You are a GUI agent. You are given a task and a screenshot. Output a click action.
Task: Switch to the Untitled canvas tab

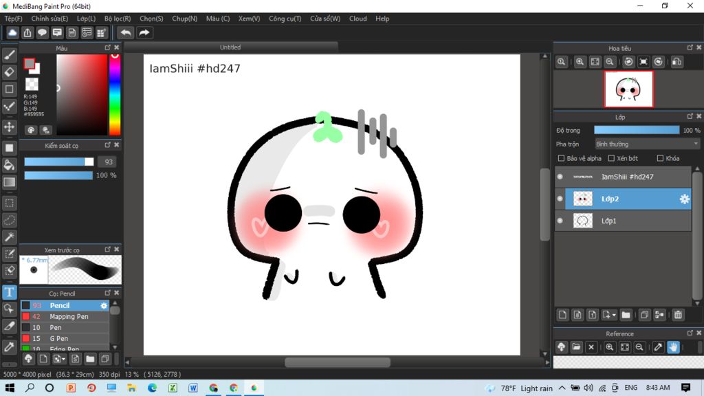tap(230, 47)
